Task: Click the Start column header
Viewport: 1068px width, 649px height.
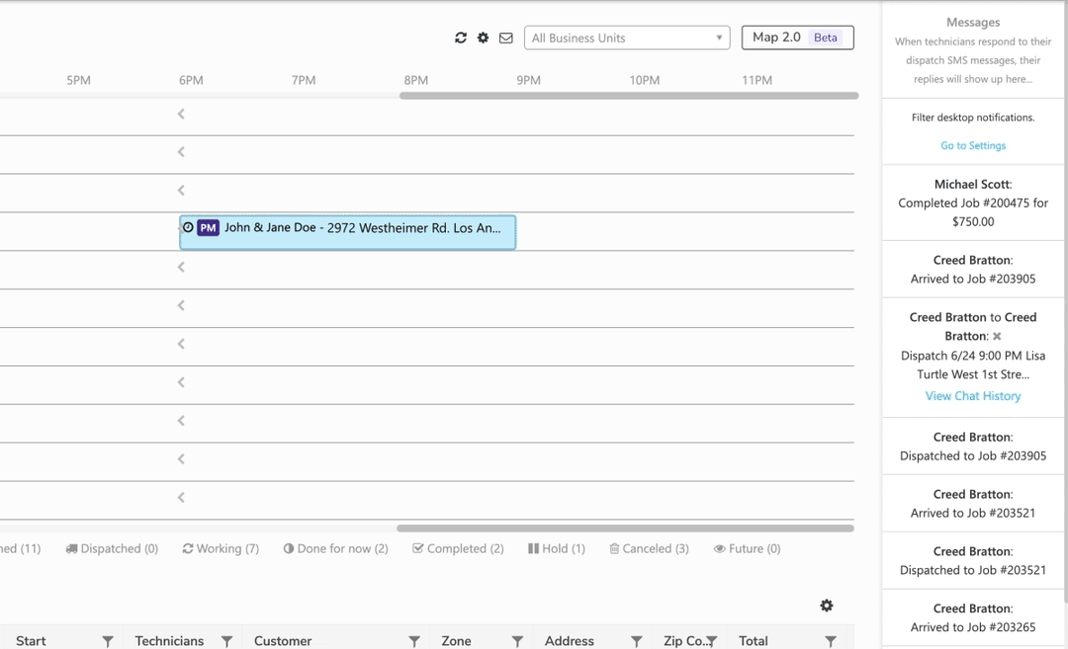Action: coord(31,641)
